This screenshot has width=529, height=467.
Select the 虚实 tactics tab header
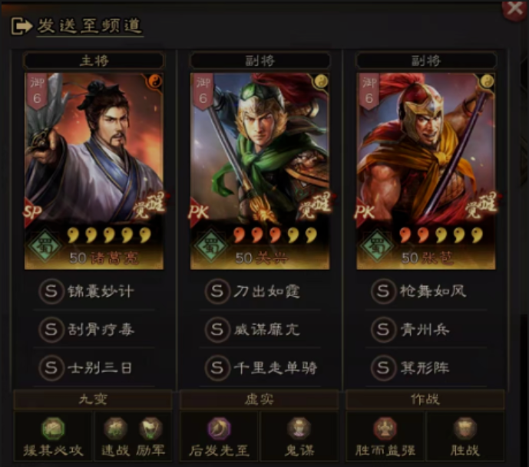[x=259, y=400]
